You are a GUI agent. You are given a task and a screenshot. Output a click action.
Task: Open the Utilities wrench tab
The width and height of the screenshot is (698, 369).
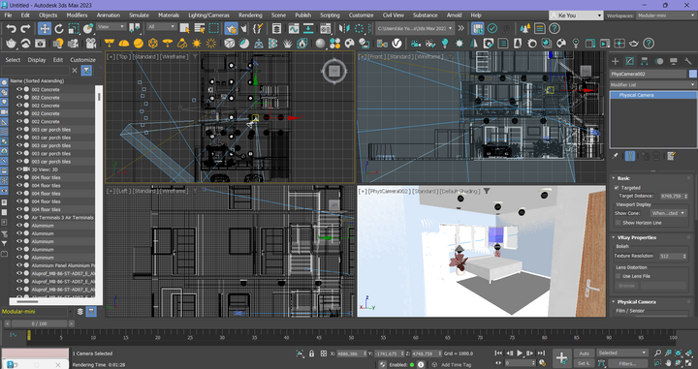point(688,61)
